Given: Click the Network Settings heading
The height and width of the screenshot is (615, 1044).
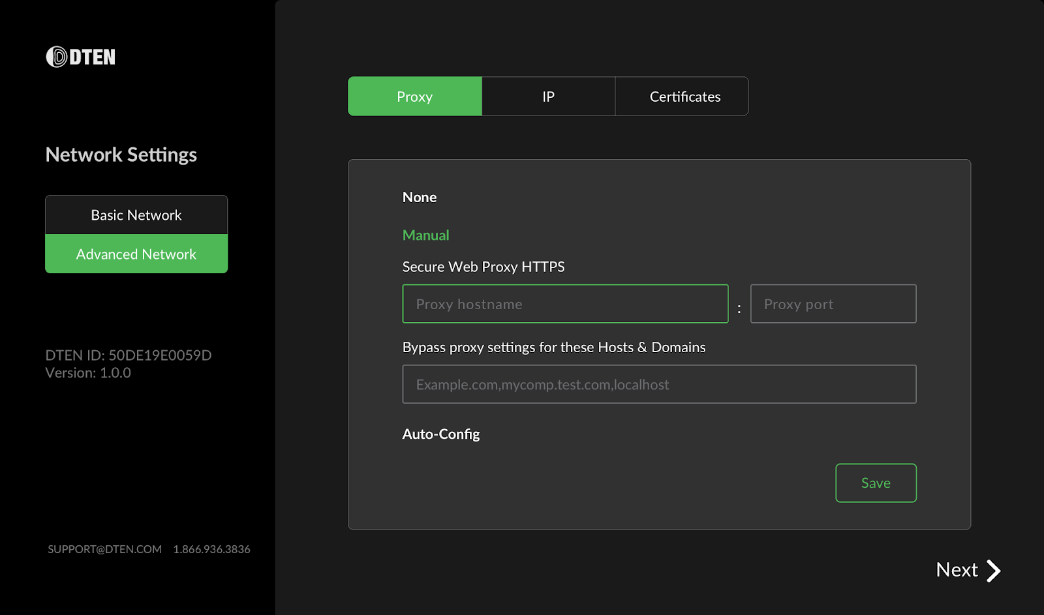Looking at the screenshot, I should pos(121,155).
